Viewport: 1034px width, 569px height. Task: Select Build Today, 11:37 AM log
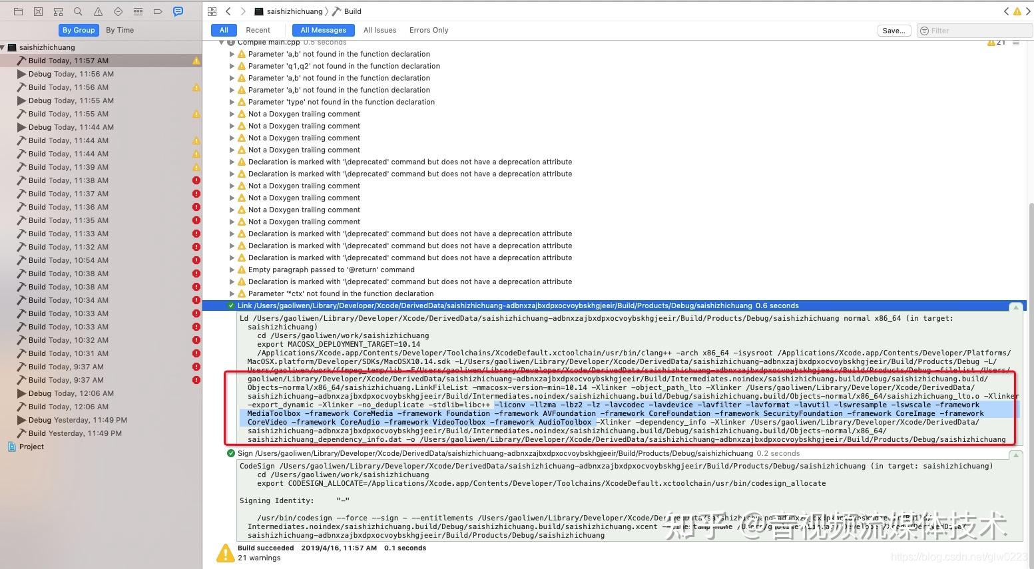tap(101, 194)
